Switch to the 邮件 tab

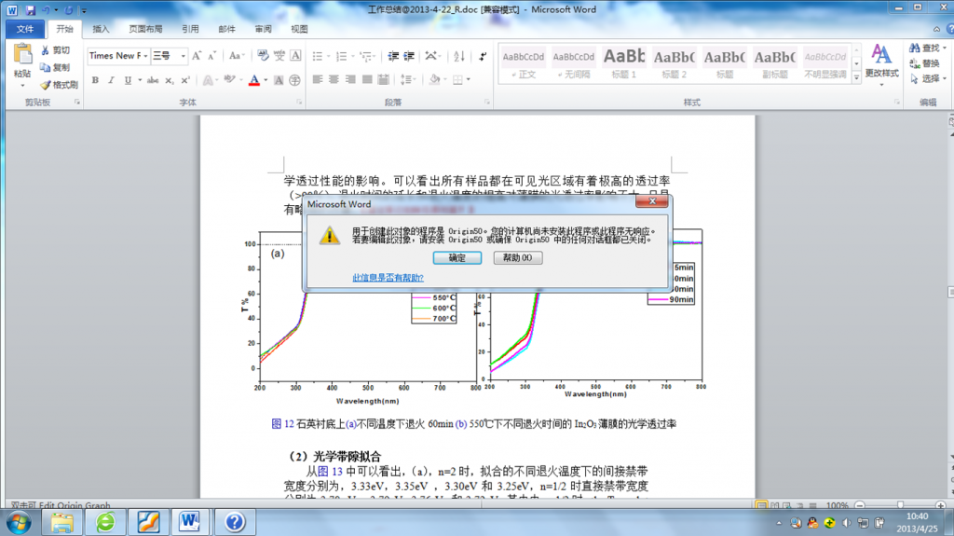pyautogui.click(x=227, y=29)
